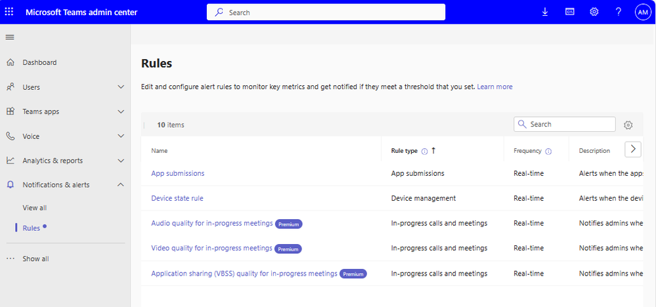Viewport: 656px width, 307px height.
Task: Click Show all in navigation
Action: [35, 258]
